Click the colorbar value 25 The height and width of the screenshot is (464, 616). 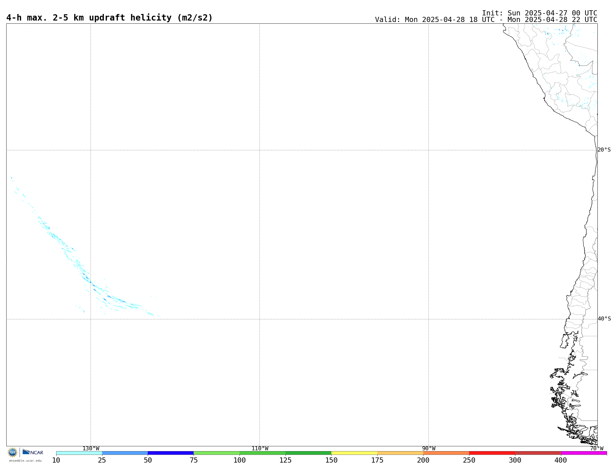tap(102, 460)
